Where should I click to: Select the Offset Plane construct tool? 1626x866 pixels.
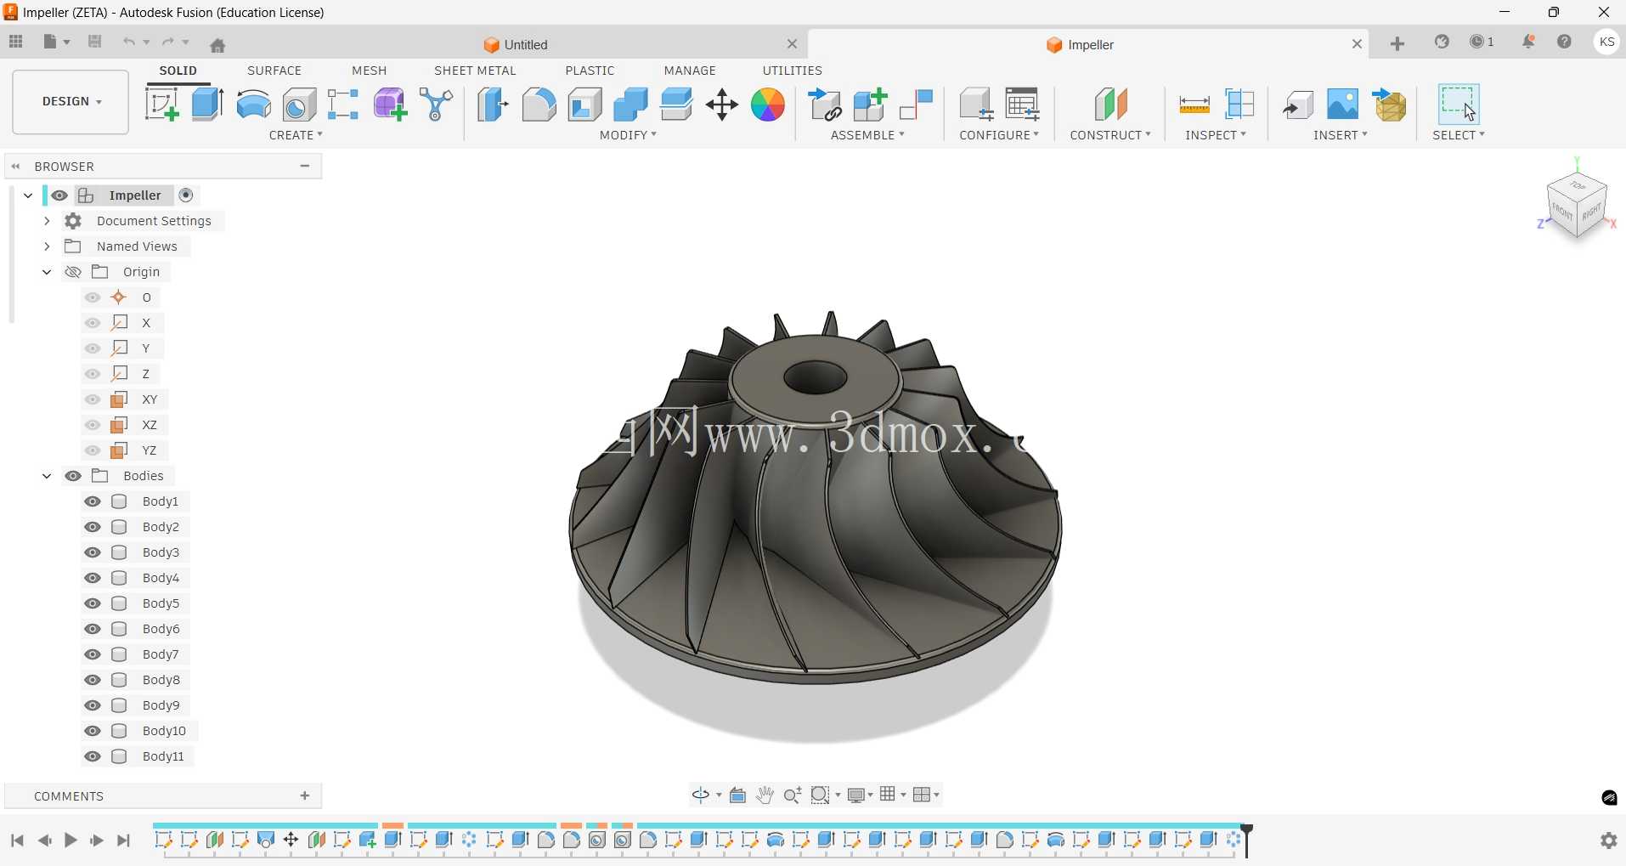coord(1110,105)
